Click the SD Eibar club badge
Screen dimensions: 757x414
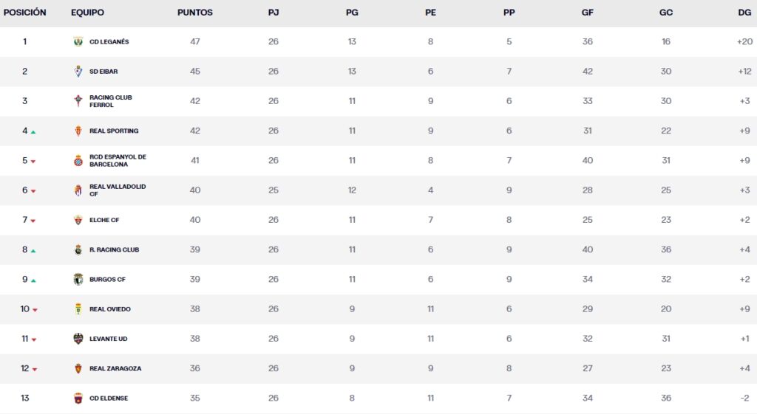[x=78, y=72]
